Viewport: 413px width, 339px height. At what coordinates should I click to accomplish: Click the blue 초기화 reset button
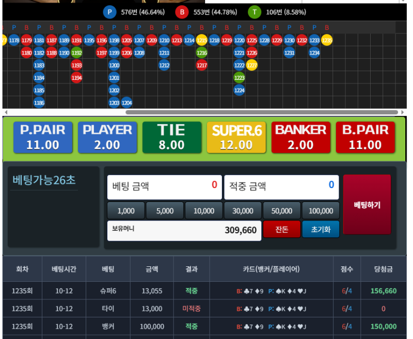[x=321, y=230]
